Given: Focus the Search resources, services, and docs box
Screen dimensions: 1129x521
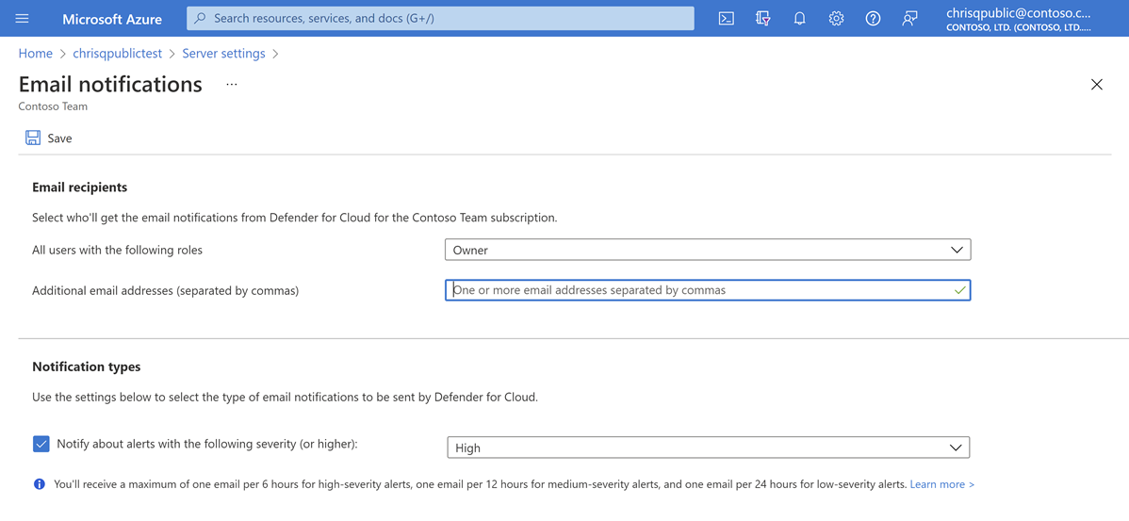Looking at the screenshot, I should point(441,18).
